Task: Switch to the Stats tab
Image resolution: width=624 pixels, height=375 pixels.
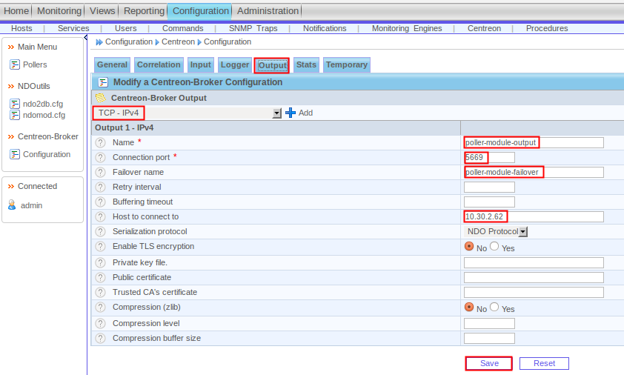Action: pos(306,65)
